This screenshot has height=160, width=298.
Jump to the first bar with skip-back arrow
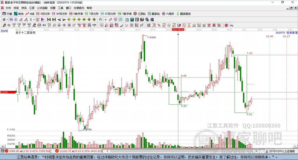[x=49, y=19]
